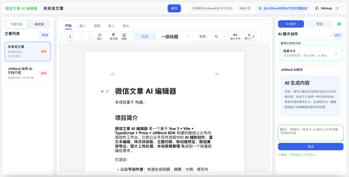Decrease font size with A- 缩小字号
349x177 pixels.
pos(248,37)
